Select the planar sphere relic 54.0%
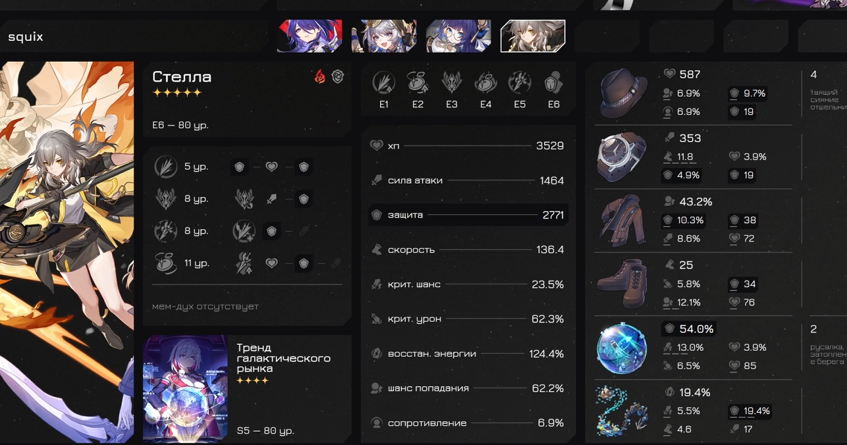 point(622,348)
